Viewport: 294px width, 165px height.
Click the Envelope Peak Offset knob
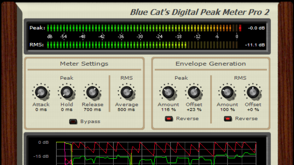[x=194, y=92]
